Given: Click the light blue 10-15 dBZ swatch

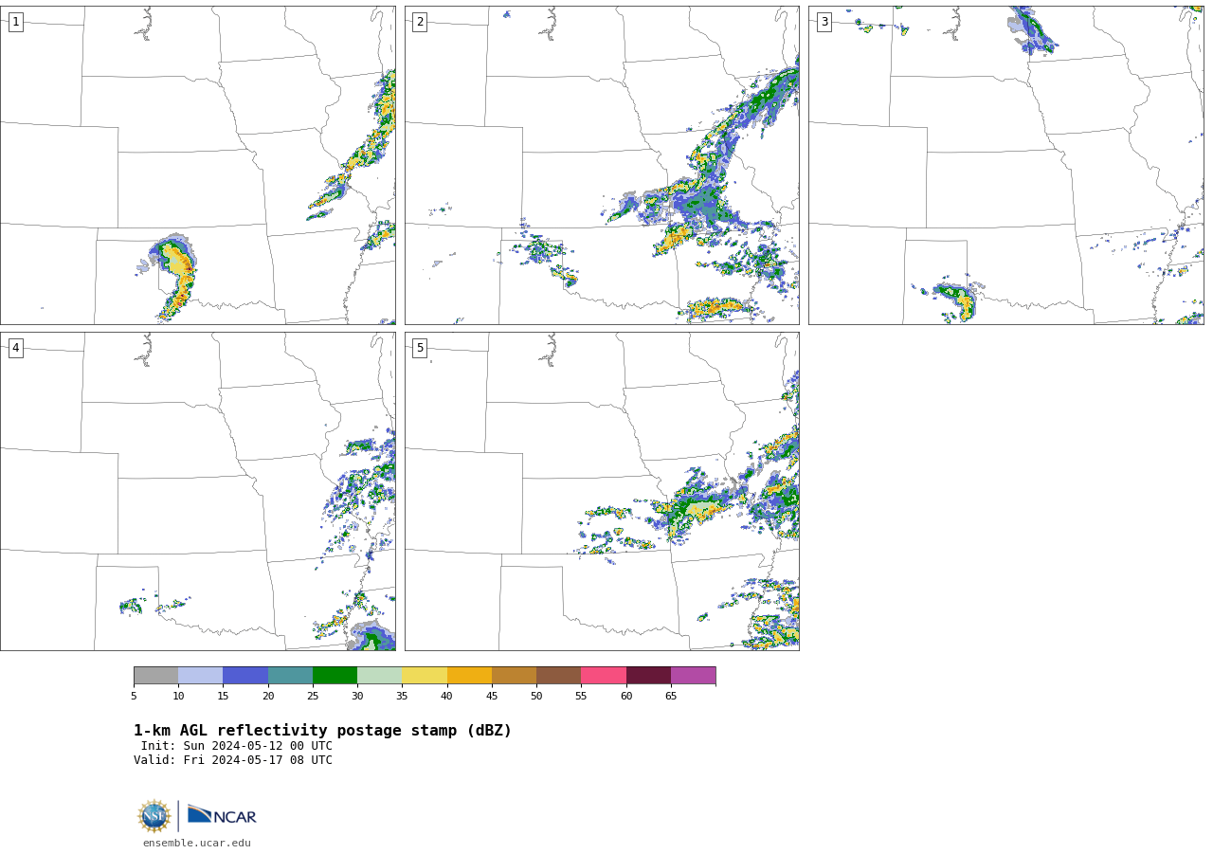Looking at the screenshot, I should click(x=200, y=675).
